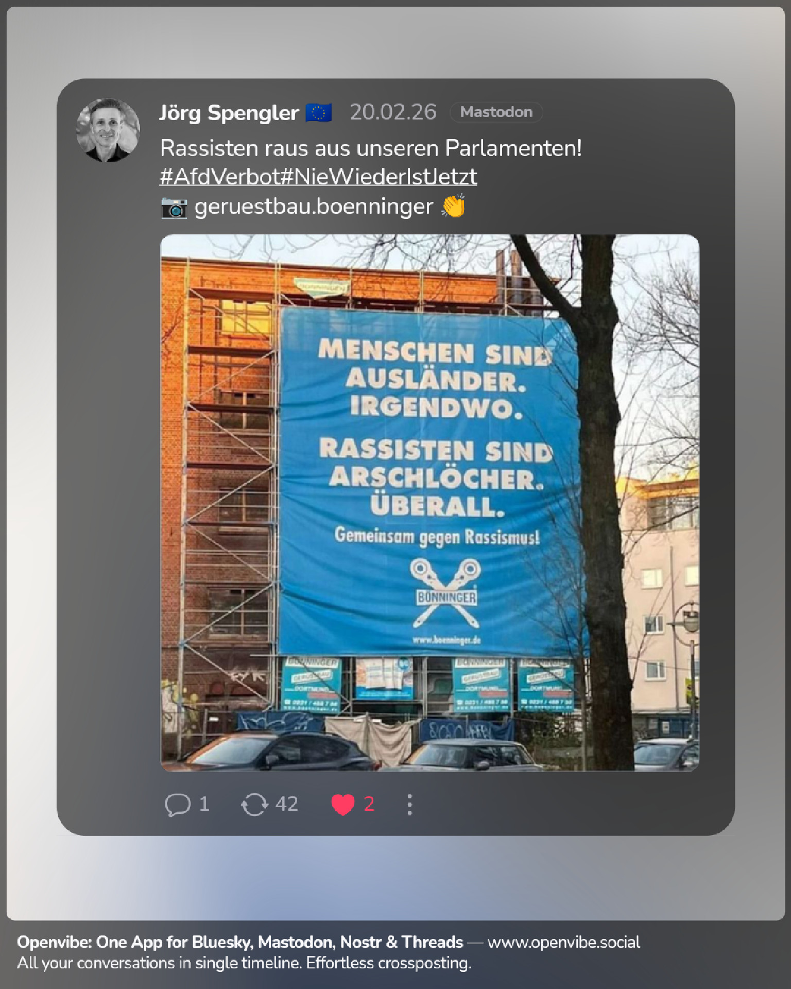Click the post date 20.02.26
The width and height of the screenshot is (791, 989).
tap(393, 112)
